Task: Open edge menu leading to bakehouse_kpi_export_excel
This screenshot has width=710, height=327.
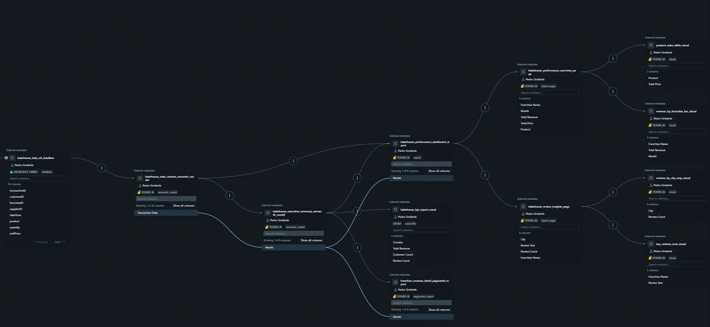Action: pyautogui.click(x=357, y=211)
